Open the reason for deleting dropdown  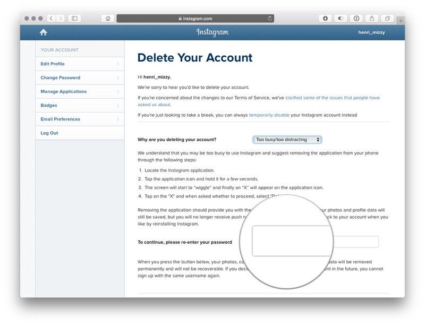tap(287, 140)
